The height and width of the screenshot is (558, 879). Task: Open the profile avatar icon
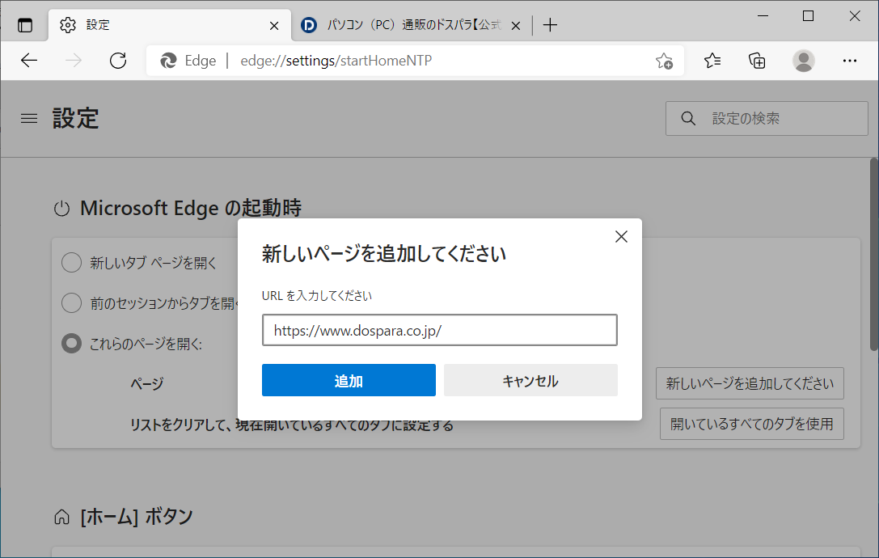click(x=803, y=61)
